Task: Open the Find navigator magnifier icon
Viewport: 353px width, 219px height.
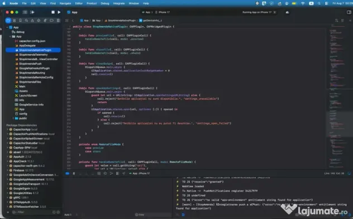Action: [x=26, y=21]
